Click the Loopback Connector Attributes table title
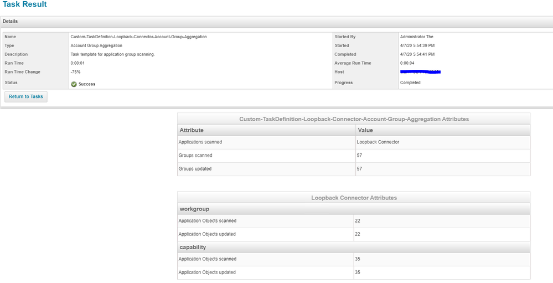The image size is (553, 283). (354, 198)
